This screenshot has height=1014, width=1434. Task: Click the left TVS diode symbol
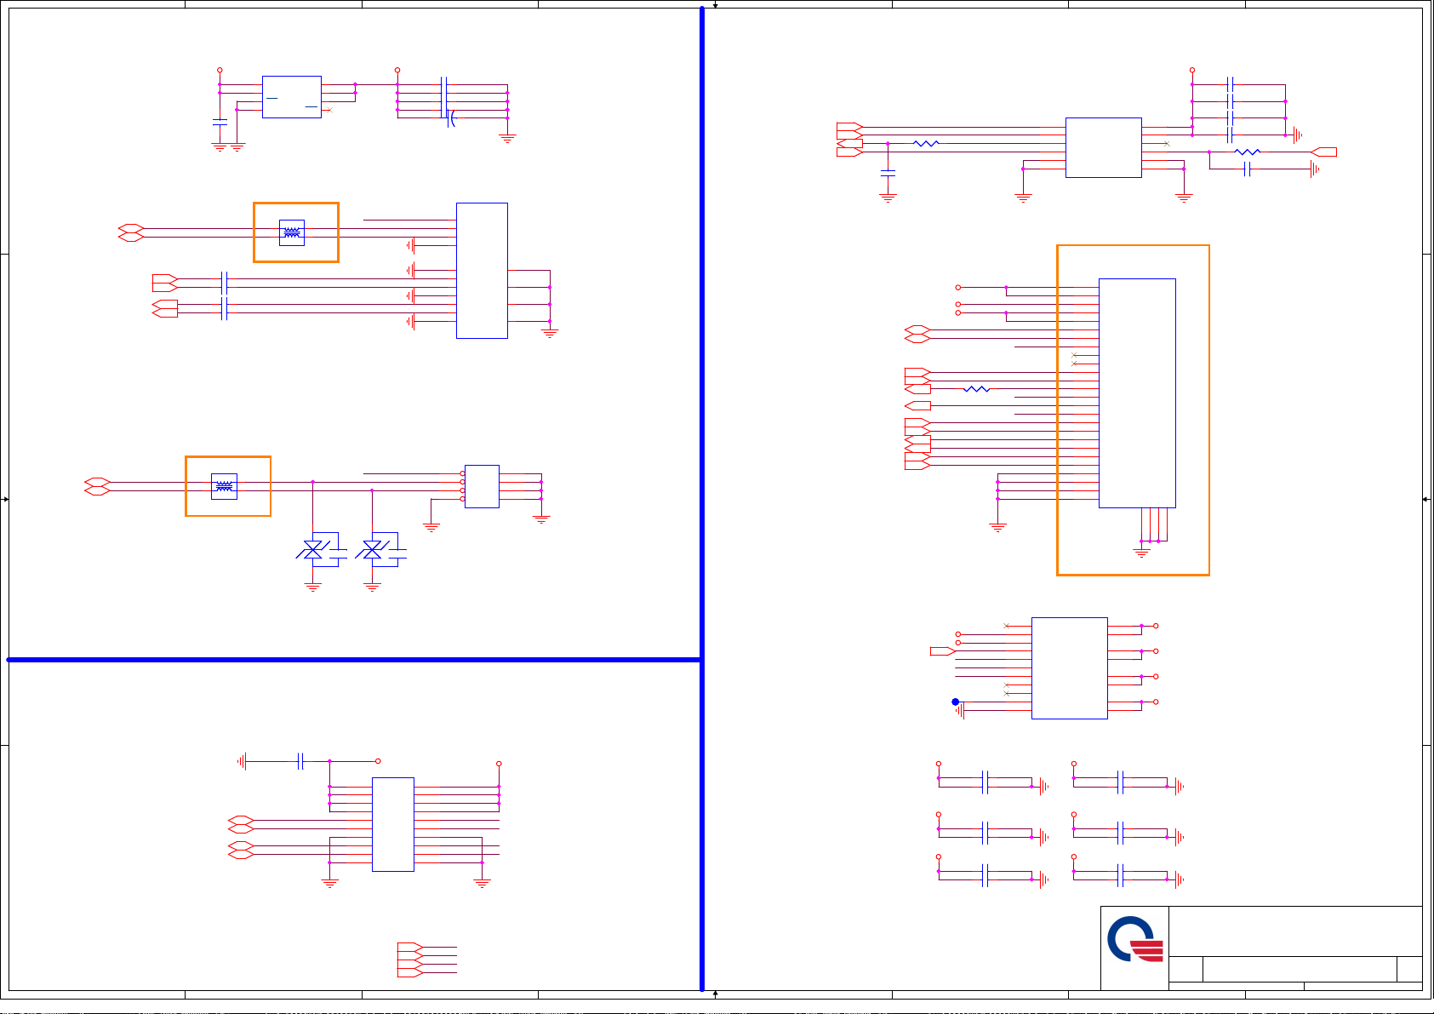313,550
